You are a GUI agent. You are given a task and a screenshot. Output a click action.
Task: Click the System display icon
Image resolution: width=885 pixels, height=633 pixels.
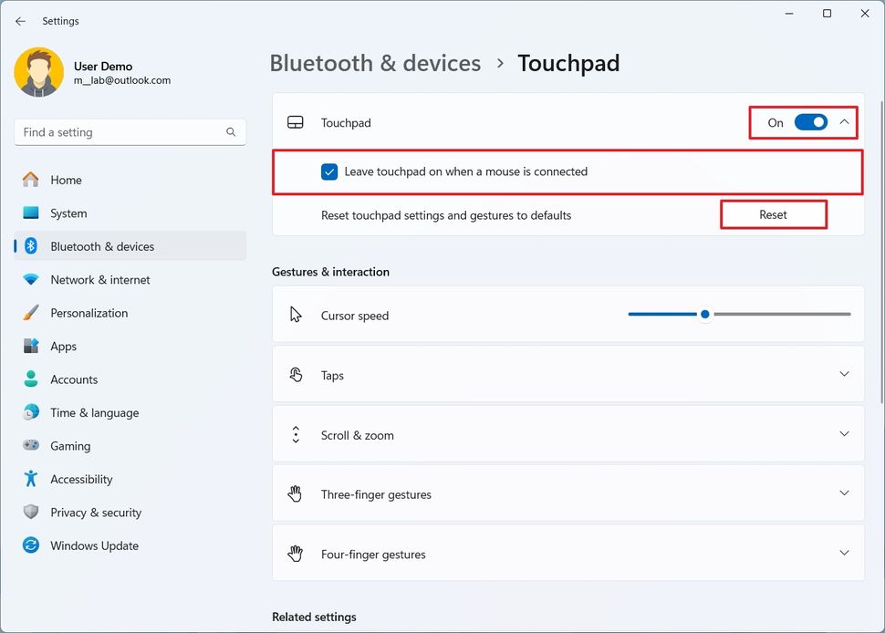point(30,213)
